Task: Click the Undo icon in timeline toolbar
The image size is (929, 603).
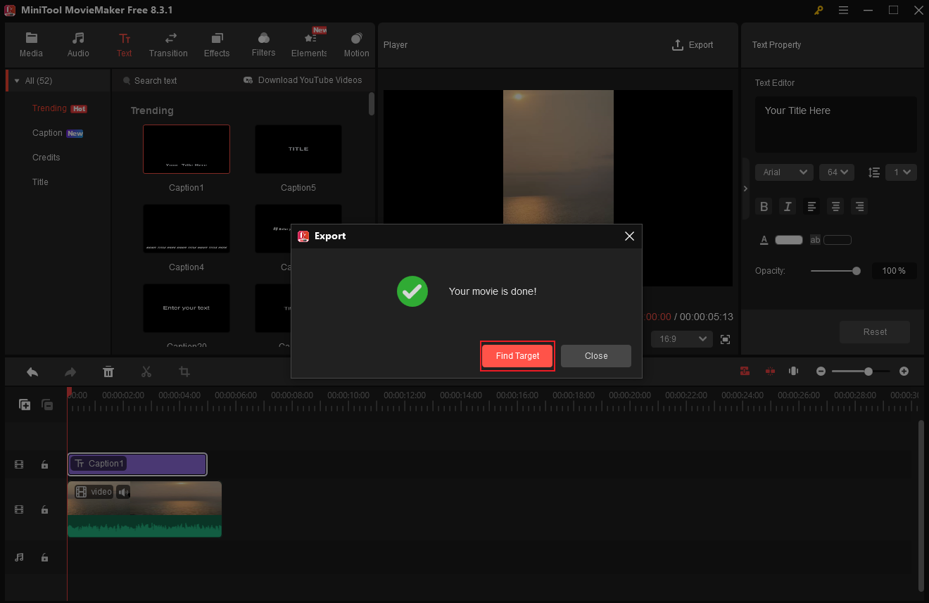Action: pyautogui.click(x=32, y=371)
